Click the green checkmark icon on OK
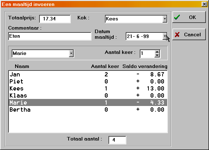Viewport: 209px width, 150px height. (x=177, y=17)
